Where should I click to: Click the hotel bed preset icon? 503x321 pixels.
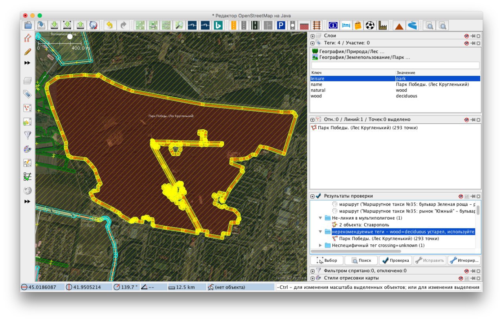pos(345,26)
